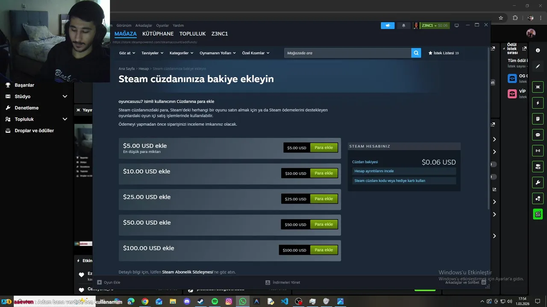Image resolution: width=547 pixels, height=307 pixels.
Task: Click Para ekle for $100.00 USD
Action: point(323,250)
